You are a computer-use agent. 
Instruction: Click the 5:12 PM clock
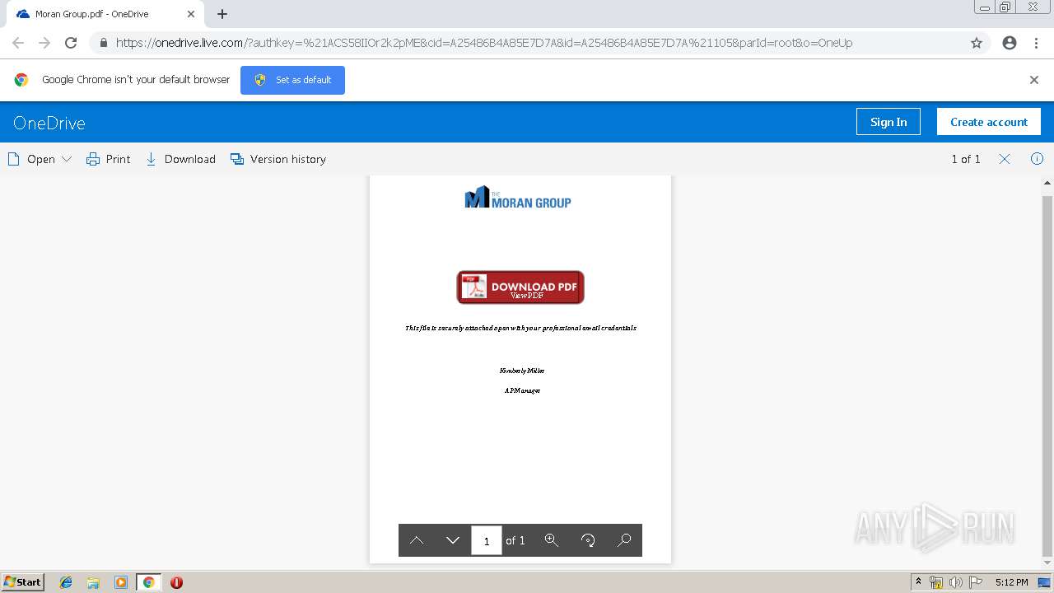point(1011,582)
